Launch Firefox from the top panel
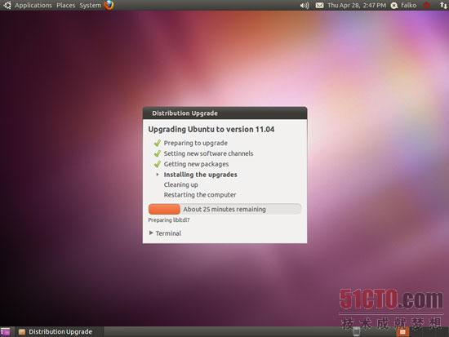 click(109, 5)
